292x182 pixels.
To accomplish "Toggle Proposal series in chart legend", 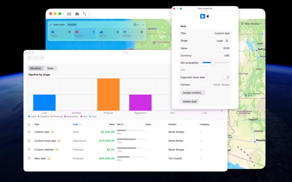I will tap(57, 116).
